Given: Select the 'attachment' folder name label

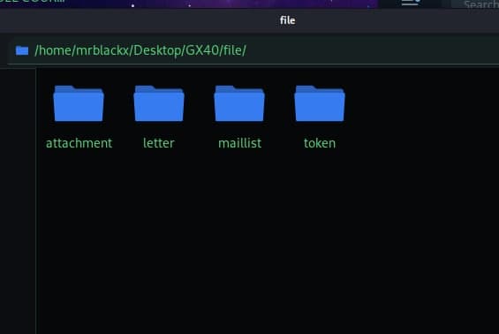Looking at the screenshot, I should click(79, 143).
